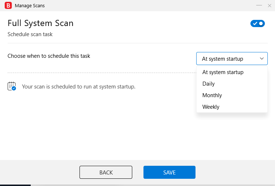Click the schedule combo box showing current selection
Image resolution: width=275 pixels, height=186 pixels.
click(228, 59)
